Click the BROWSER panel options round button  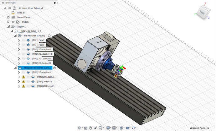pos(55,3)
